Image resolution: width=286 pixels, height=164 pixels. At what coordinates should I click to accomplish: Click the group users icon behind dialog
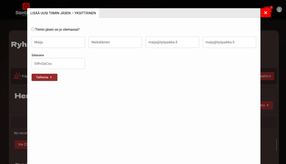coord(17,76)
